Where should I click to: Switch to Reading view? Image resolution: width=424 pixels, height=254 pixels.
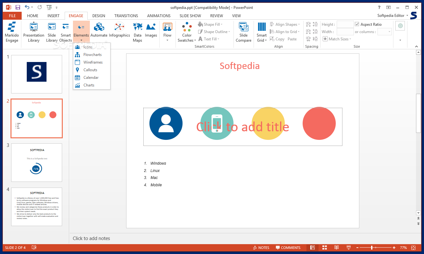tap(336, 248)
